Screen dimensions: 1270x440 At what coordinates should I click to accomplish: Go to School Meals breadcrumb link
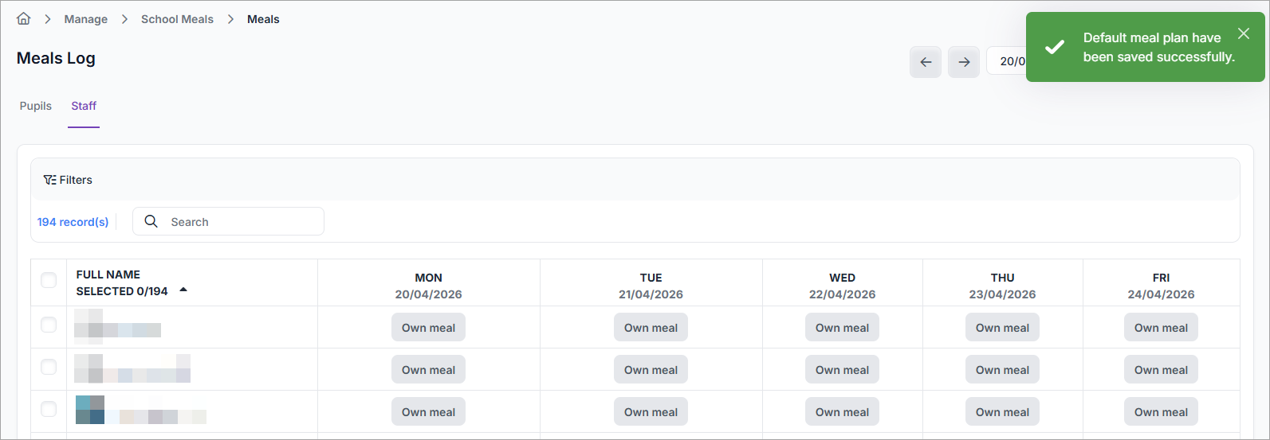coord(177,19)
